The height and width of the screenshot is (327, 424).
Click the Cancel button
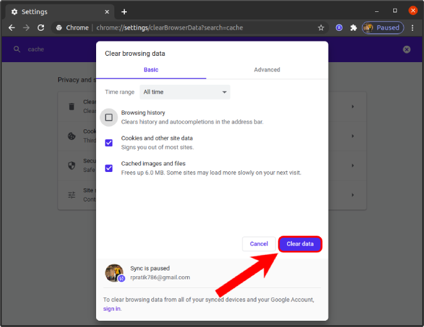pos(259,244)
